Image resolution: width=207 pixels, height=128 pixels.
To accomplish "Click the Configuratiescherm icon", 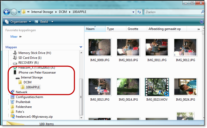I will (12, 97).
